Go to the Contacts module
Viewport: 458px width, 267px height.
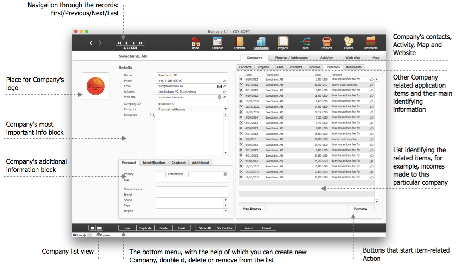point(239,43)
